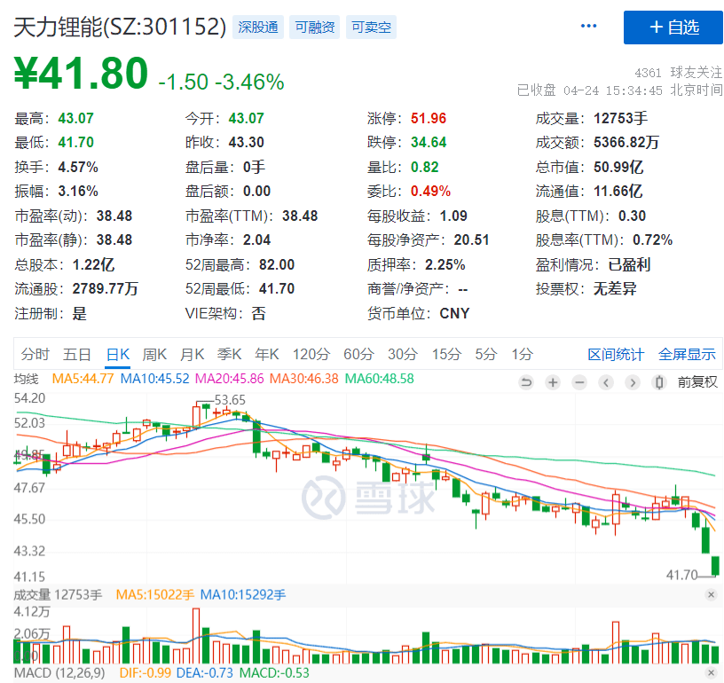Click the 成交额 value 5366.82万
Screen dimensions: 724x683
[626, 142]
